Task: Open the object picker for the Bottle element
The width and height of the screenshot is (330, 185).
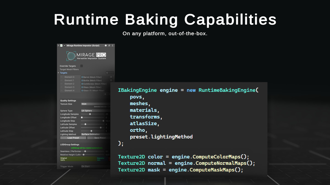Action: click(111, 81)
